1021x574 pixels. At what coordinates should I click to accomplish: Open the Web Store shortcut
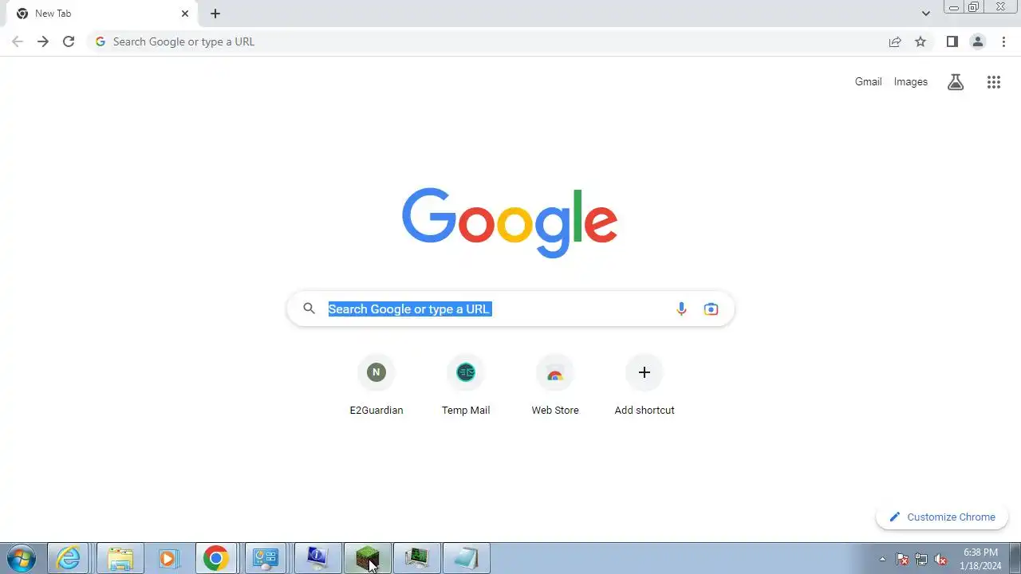[x=555, y=385]
